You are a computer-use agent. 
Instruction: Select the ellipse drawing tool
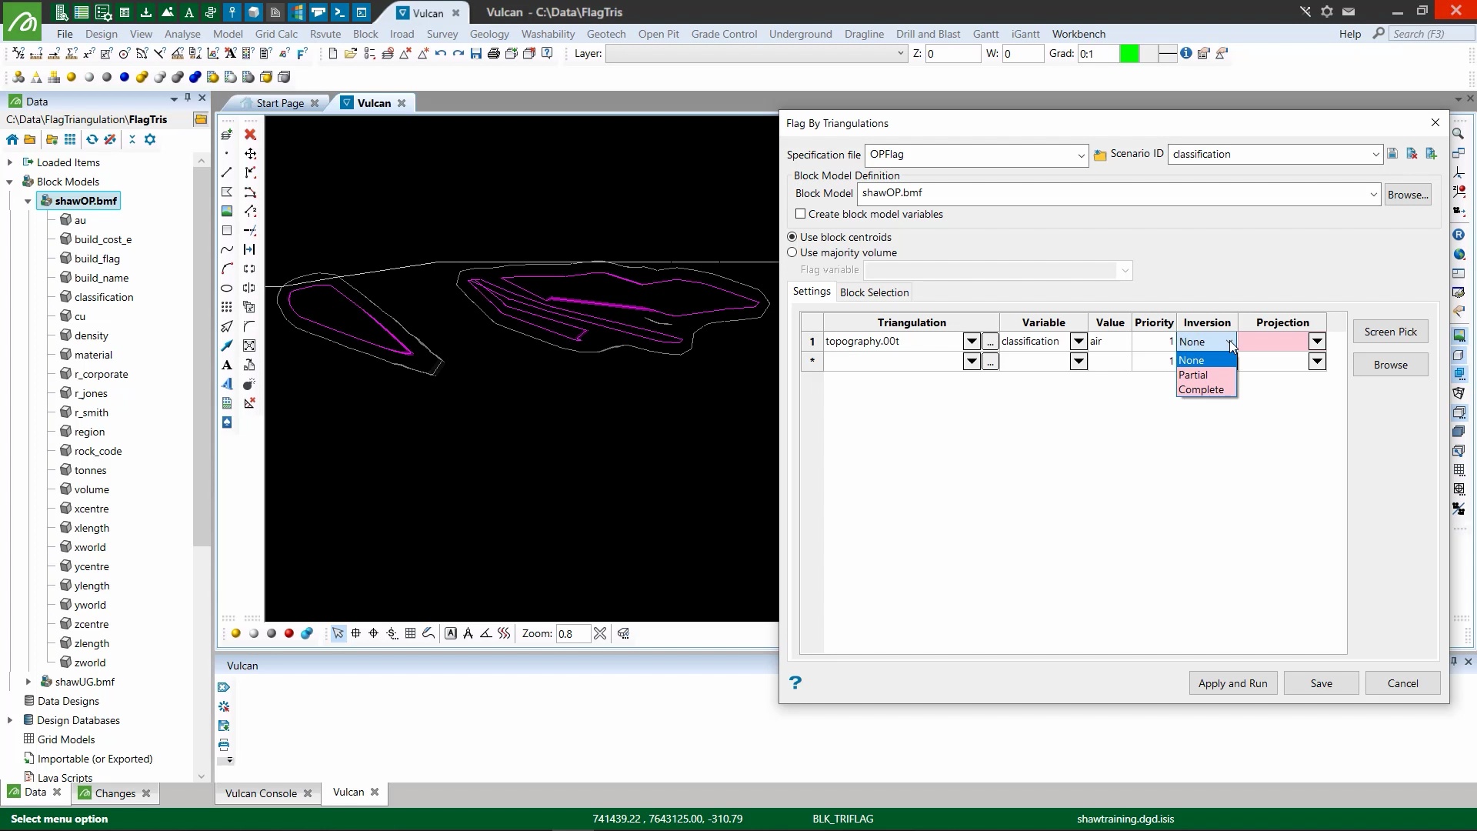[227, 289]
